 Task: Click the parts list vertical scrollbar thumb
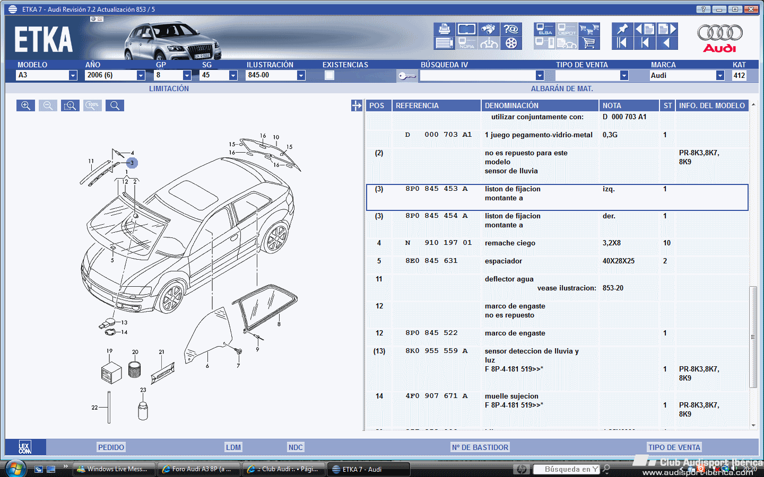(x=753, y=337)
